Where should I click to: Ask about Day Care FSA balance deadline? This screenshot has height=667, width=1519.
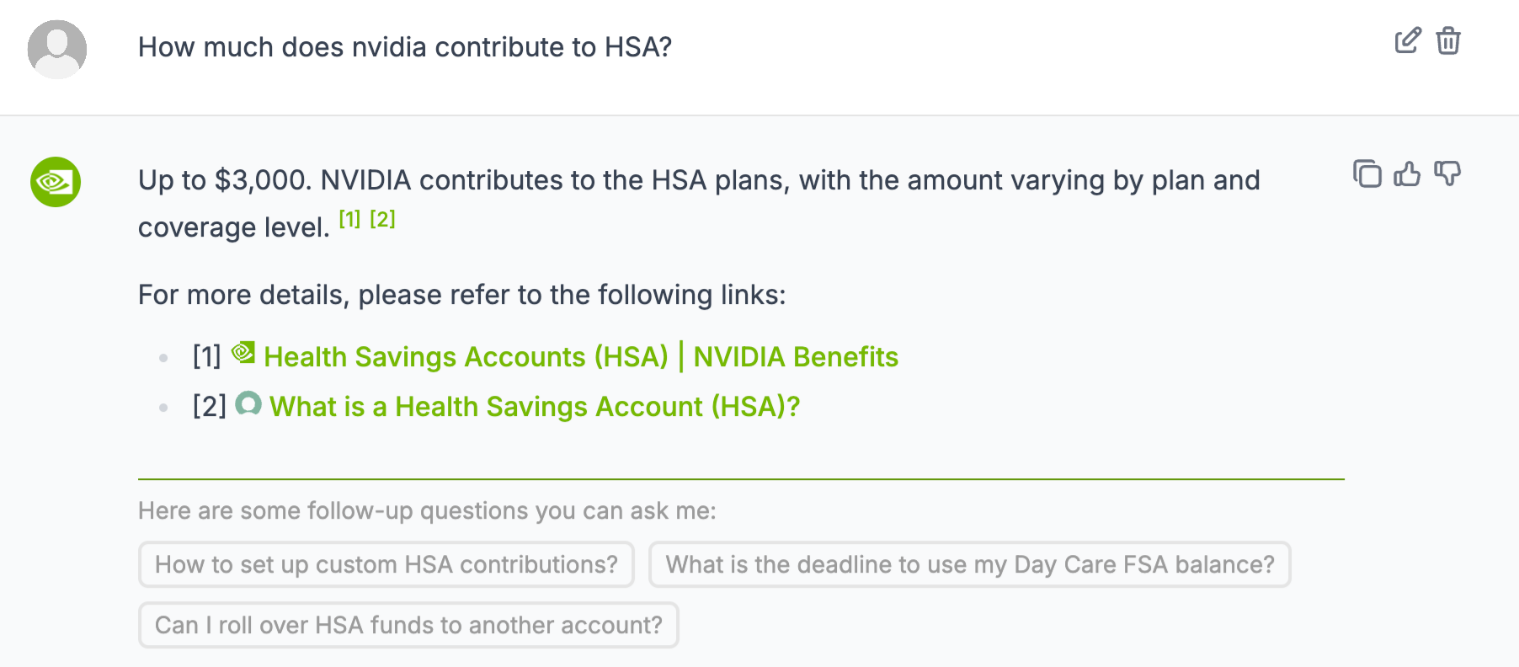[x=970, y=564]
